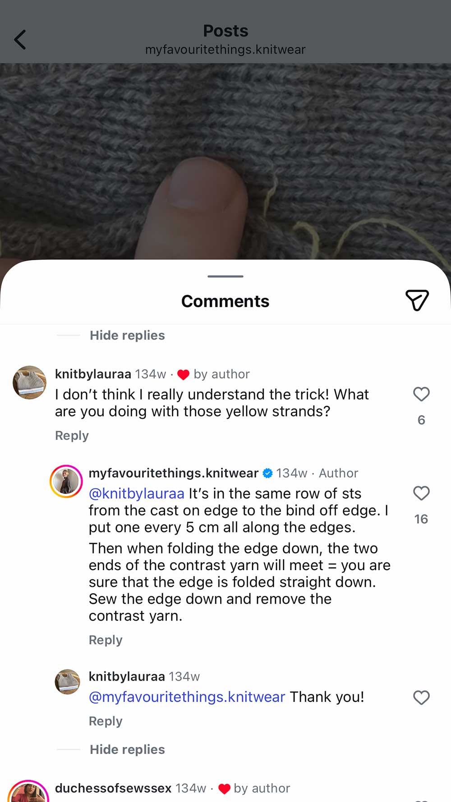Tap duchessofsewssex username
The image size is (451, 802).
coord(113,788)
